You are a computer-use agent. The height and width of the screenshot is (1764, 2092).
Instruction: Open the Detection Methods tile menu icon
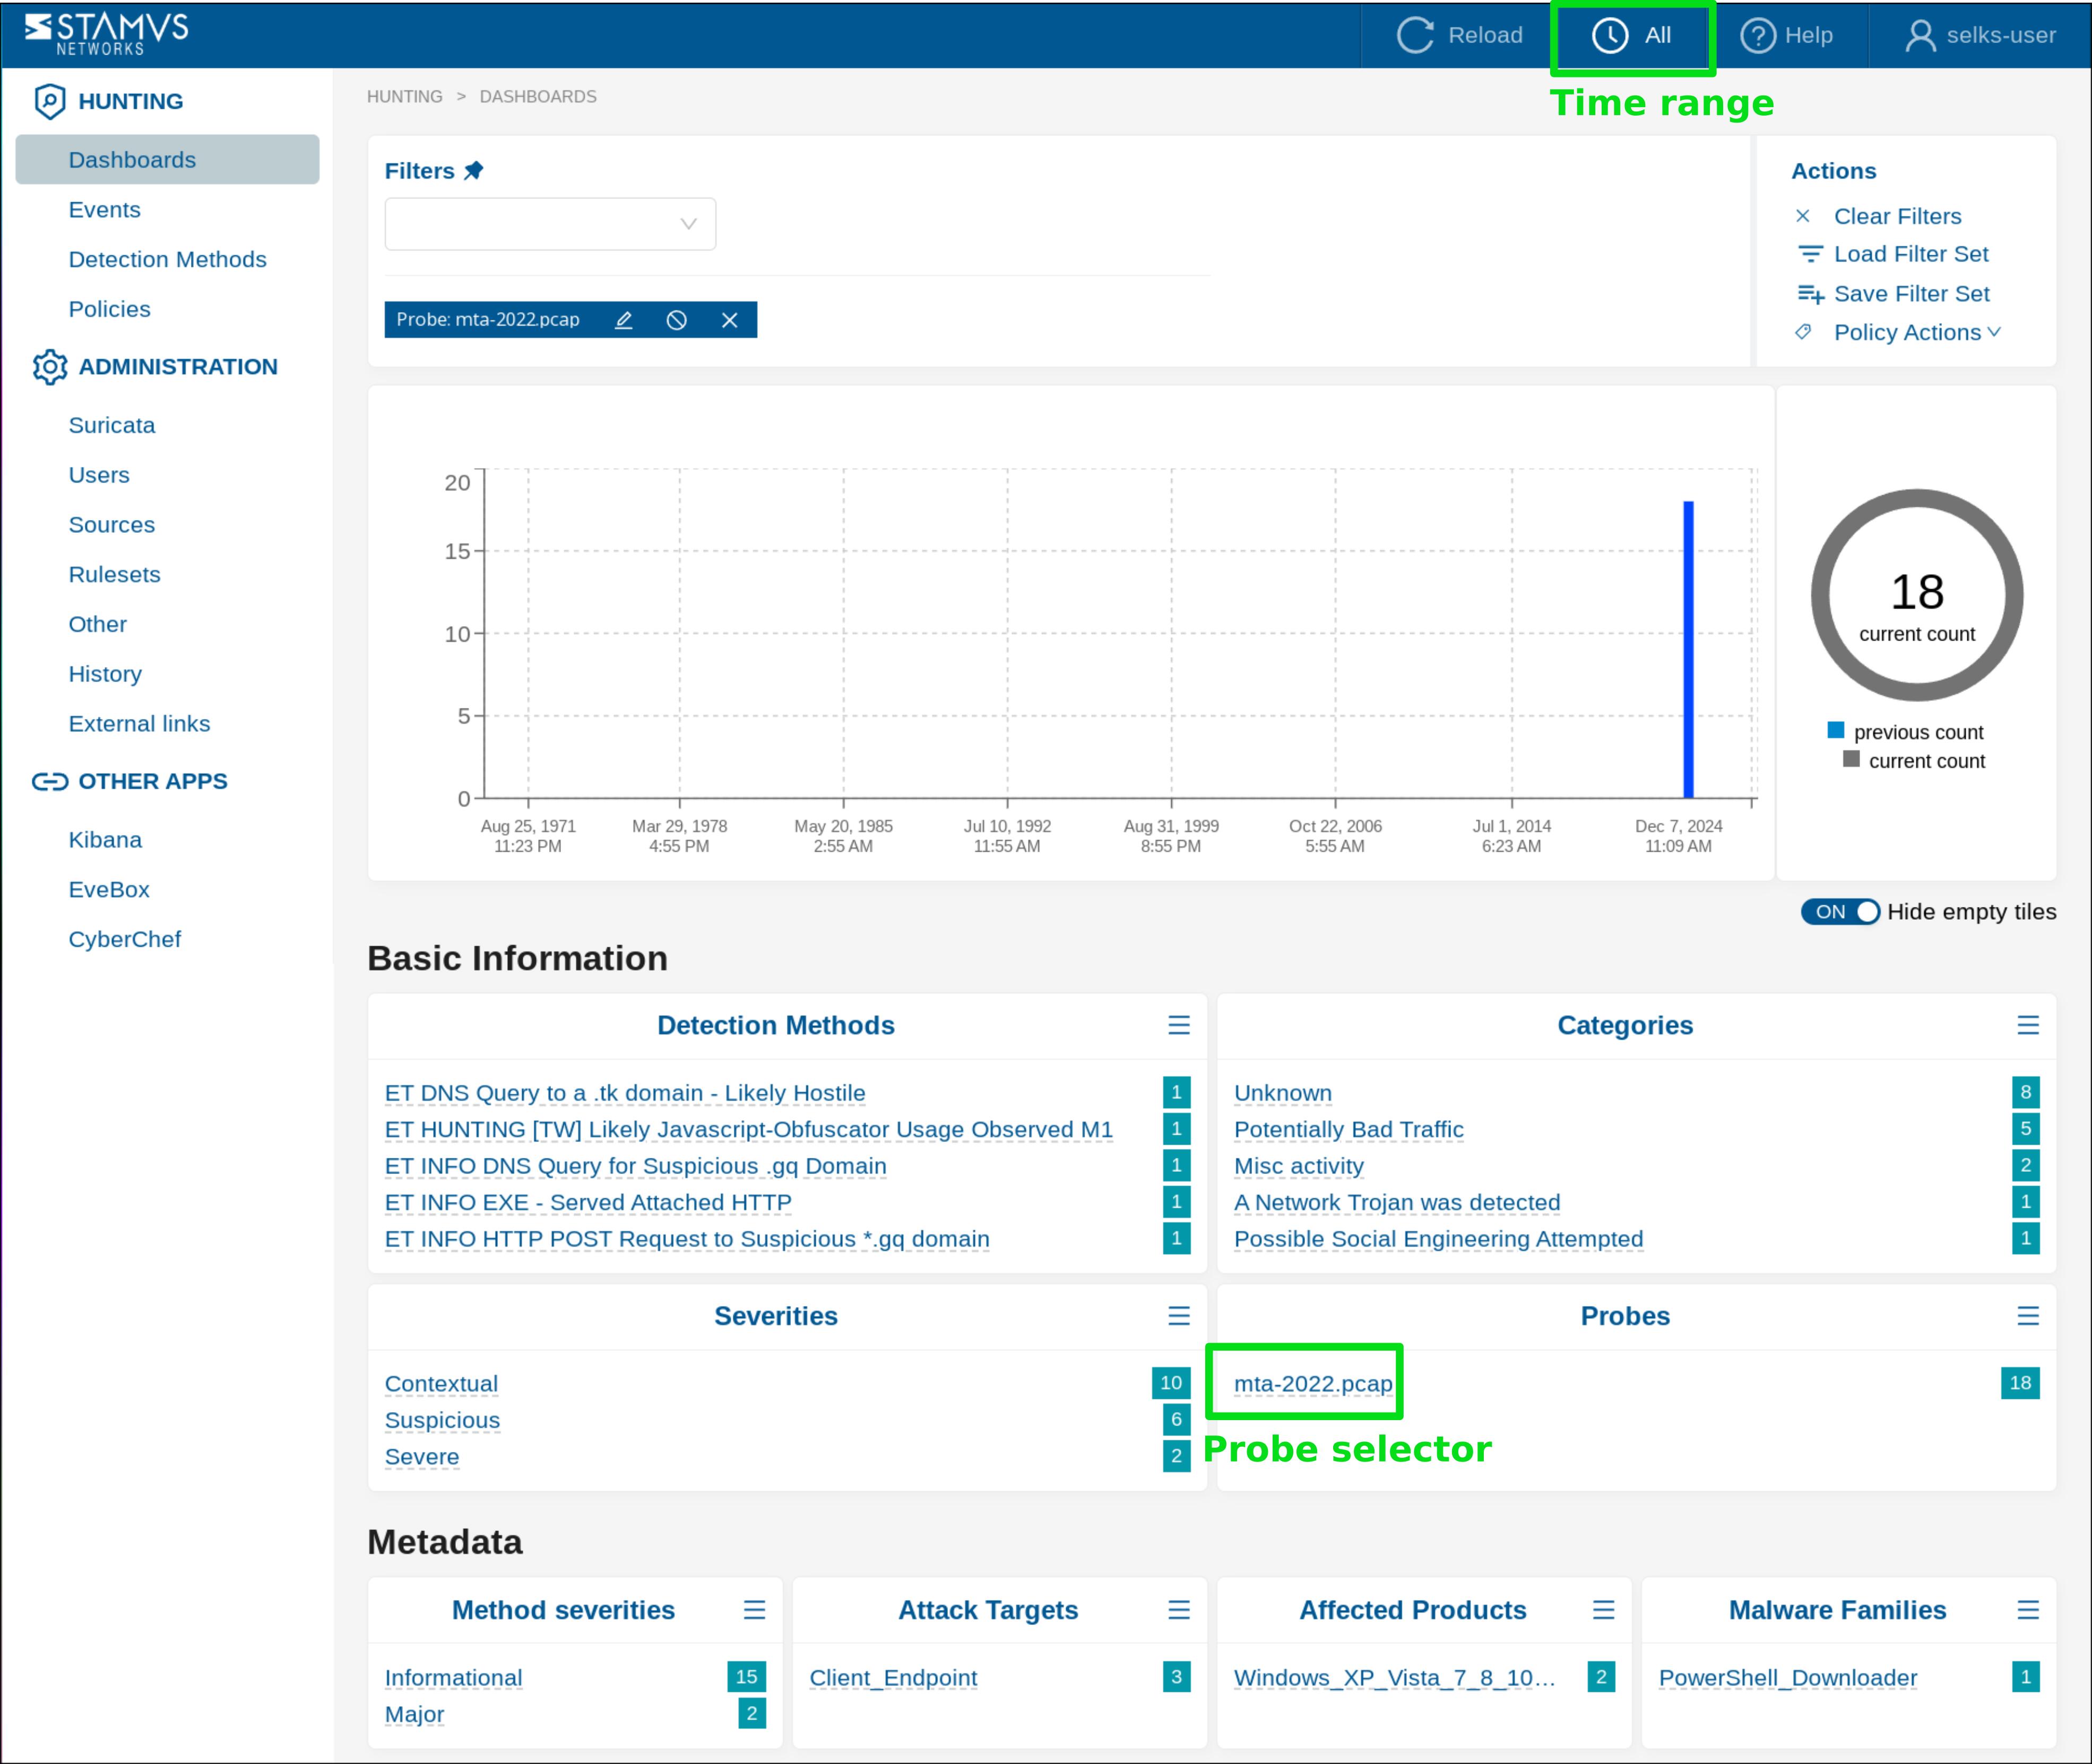(x=1179, y=1025)
